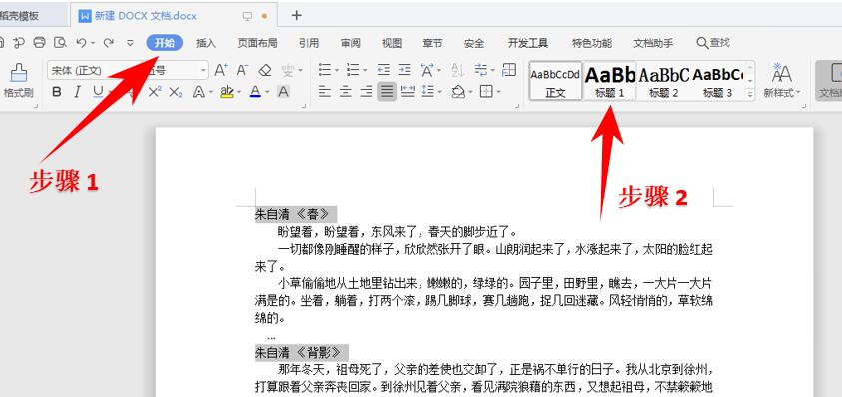Align text left
Viewport: 842px width, 397px height.
(x=324, y=92)
